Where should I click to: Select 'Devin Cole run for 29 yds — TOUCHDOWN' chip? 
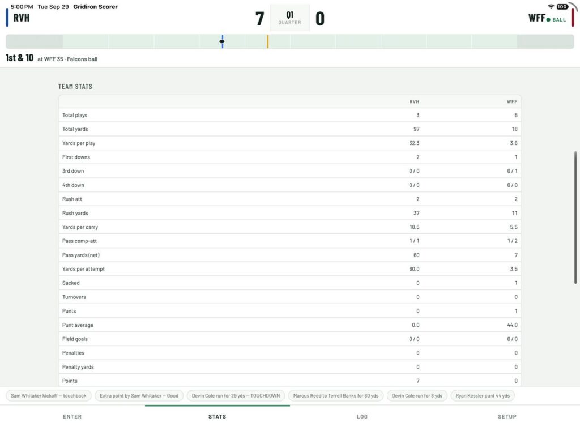click(236, 396)
